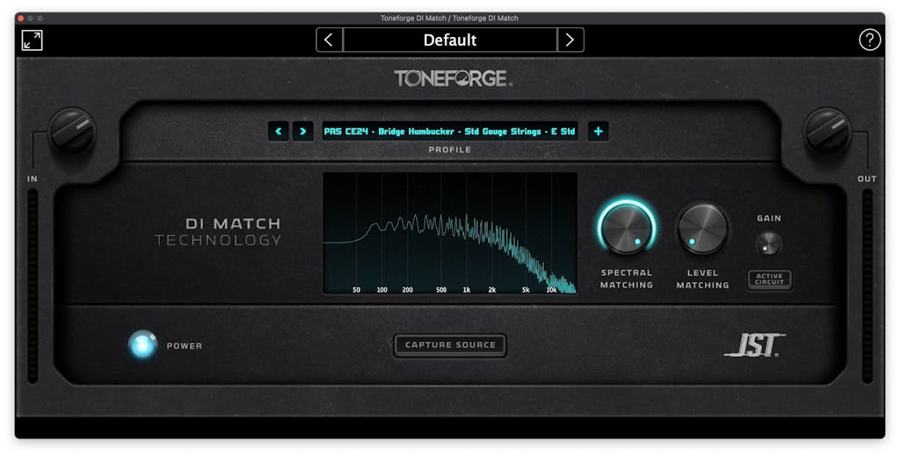The height and width of the screenshot is (456, 900).
Task: Open the Default preset dropdown
Action: (x=450, y=40)
